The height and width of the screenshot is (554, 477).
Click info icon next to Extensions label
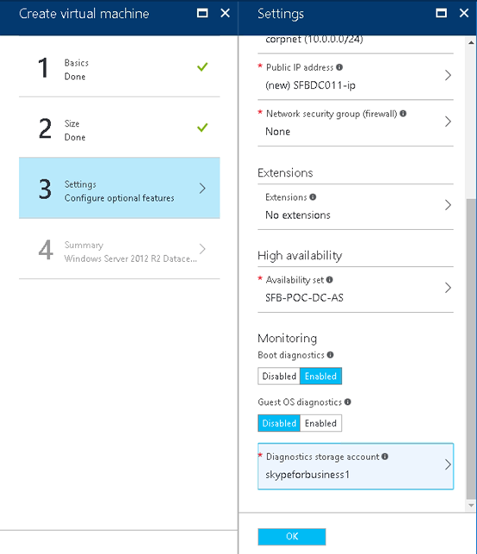(313, 196)
